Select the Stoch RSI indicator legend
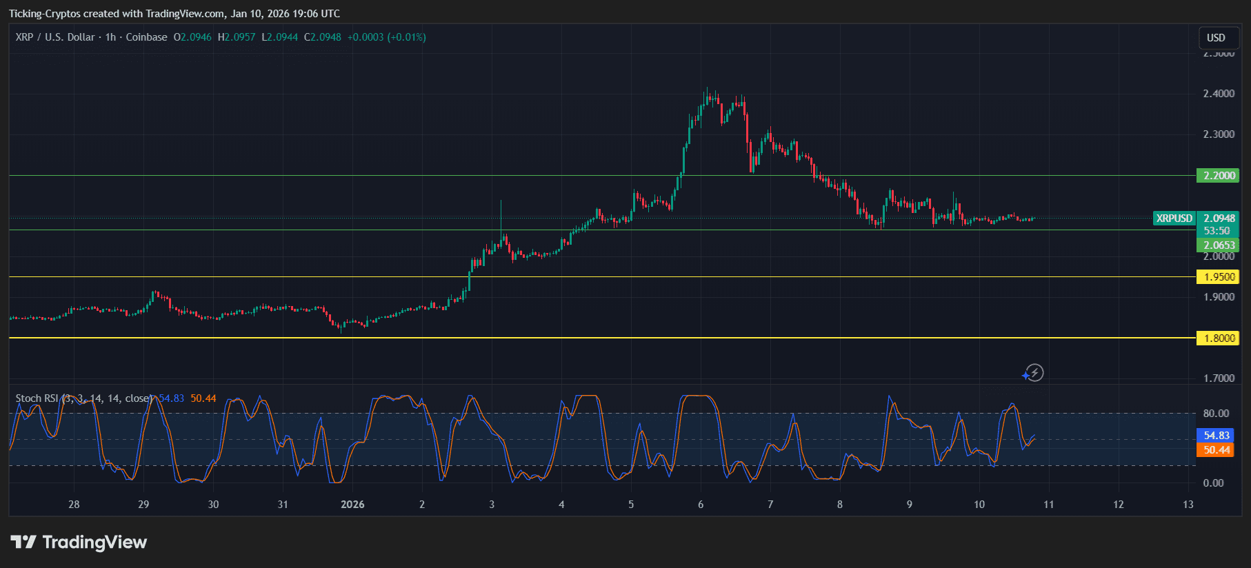The image size is (1251, 568). tap(83, 398)
